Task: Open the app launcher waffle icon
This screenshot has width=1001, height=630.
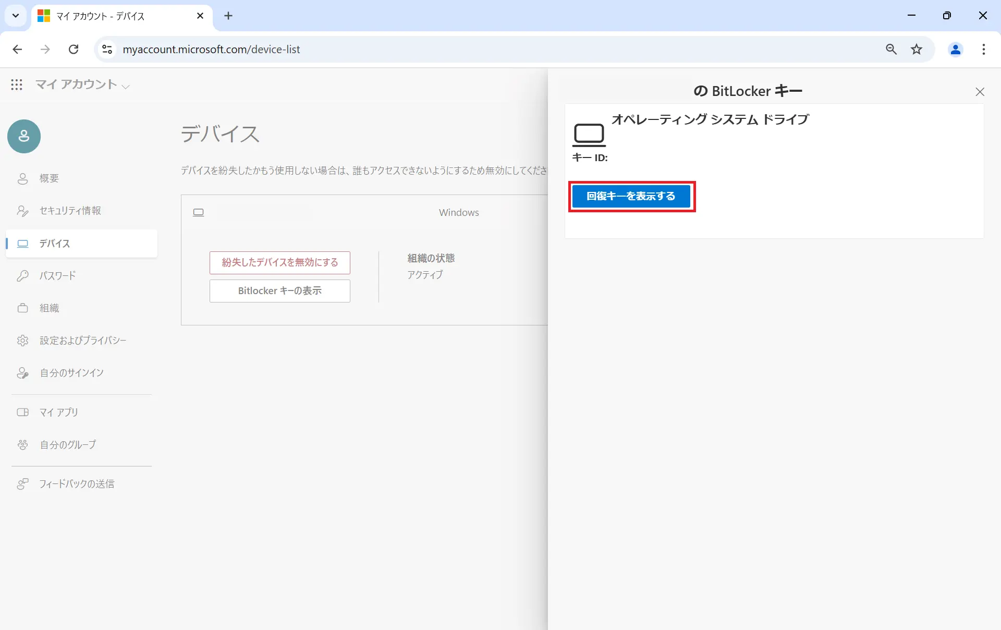Action: 17,84
